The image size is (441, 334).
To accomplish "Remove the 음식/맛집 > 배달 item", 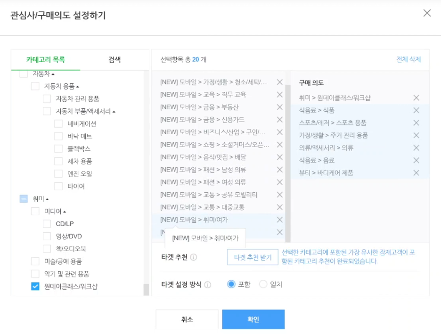I will pyautogui.click(x=279, y=157).
